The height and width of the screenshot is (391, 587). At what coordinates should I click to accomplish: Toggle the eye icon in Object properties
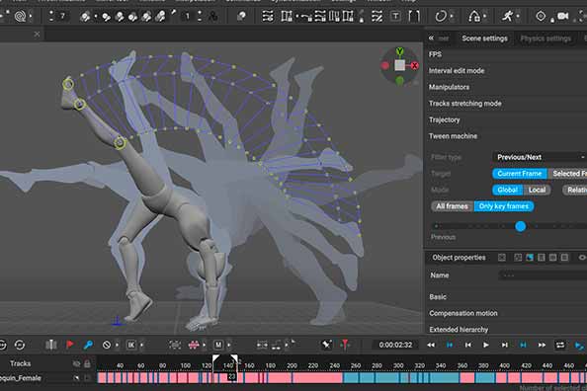coord(582,258)
